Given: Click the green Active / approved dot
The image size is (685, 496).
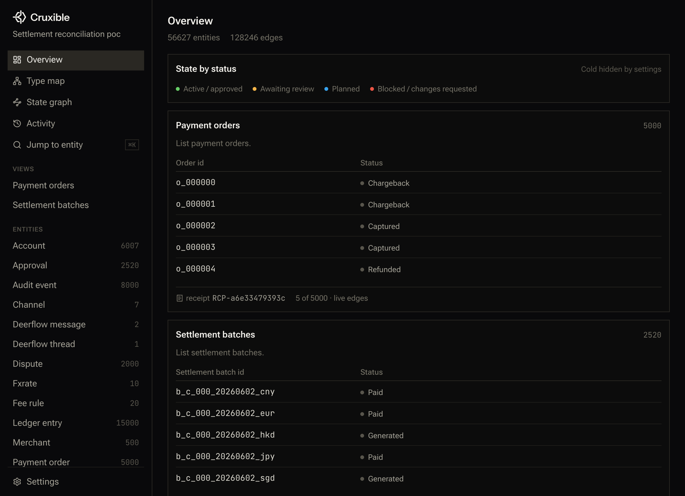Looking at the screenshot, I should click(178, 89).
